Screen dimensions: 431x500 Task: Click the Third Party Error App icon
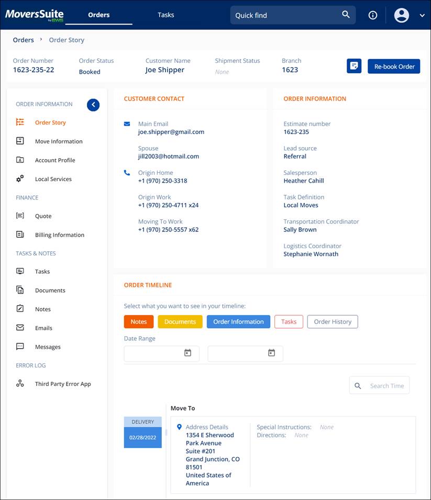tap(20, 383)
